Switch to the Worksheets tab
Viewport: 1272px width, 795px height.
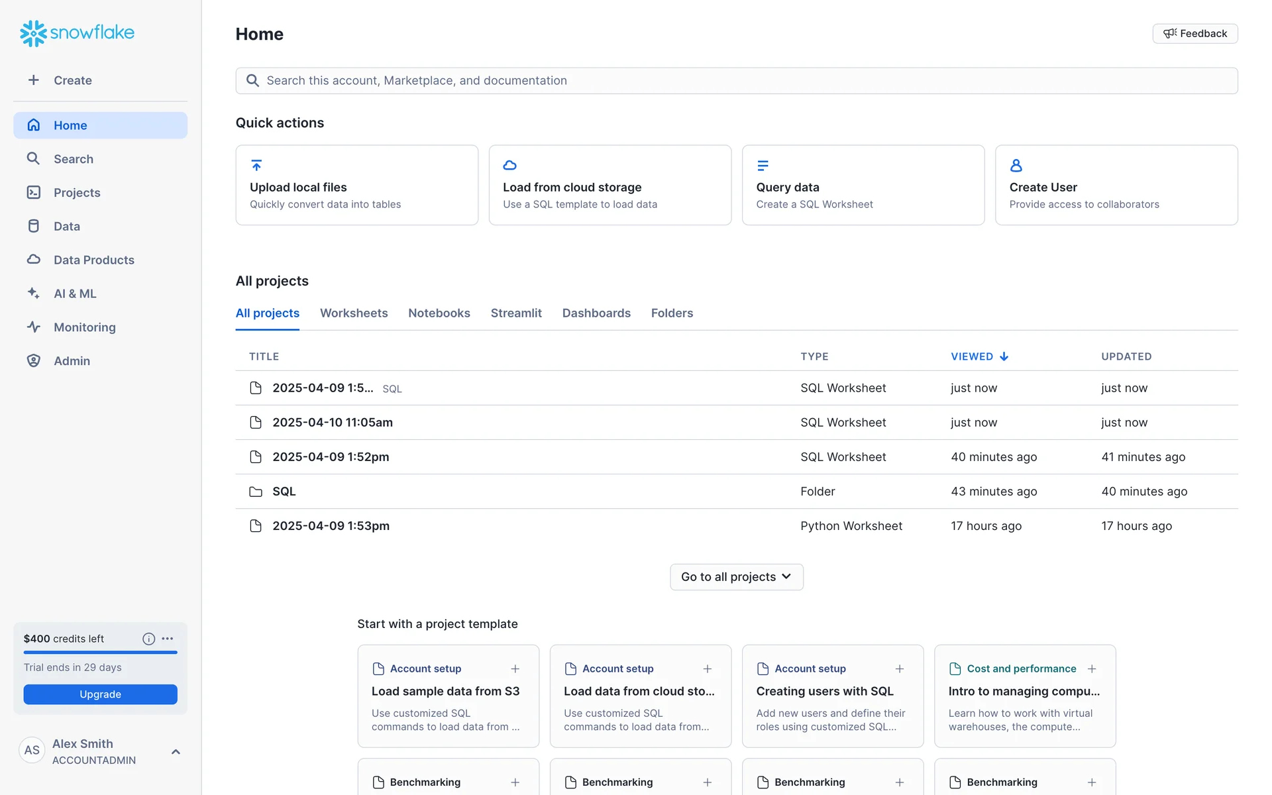(x=354, y=313)
